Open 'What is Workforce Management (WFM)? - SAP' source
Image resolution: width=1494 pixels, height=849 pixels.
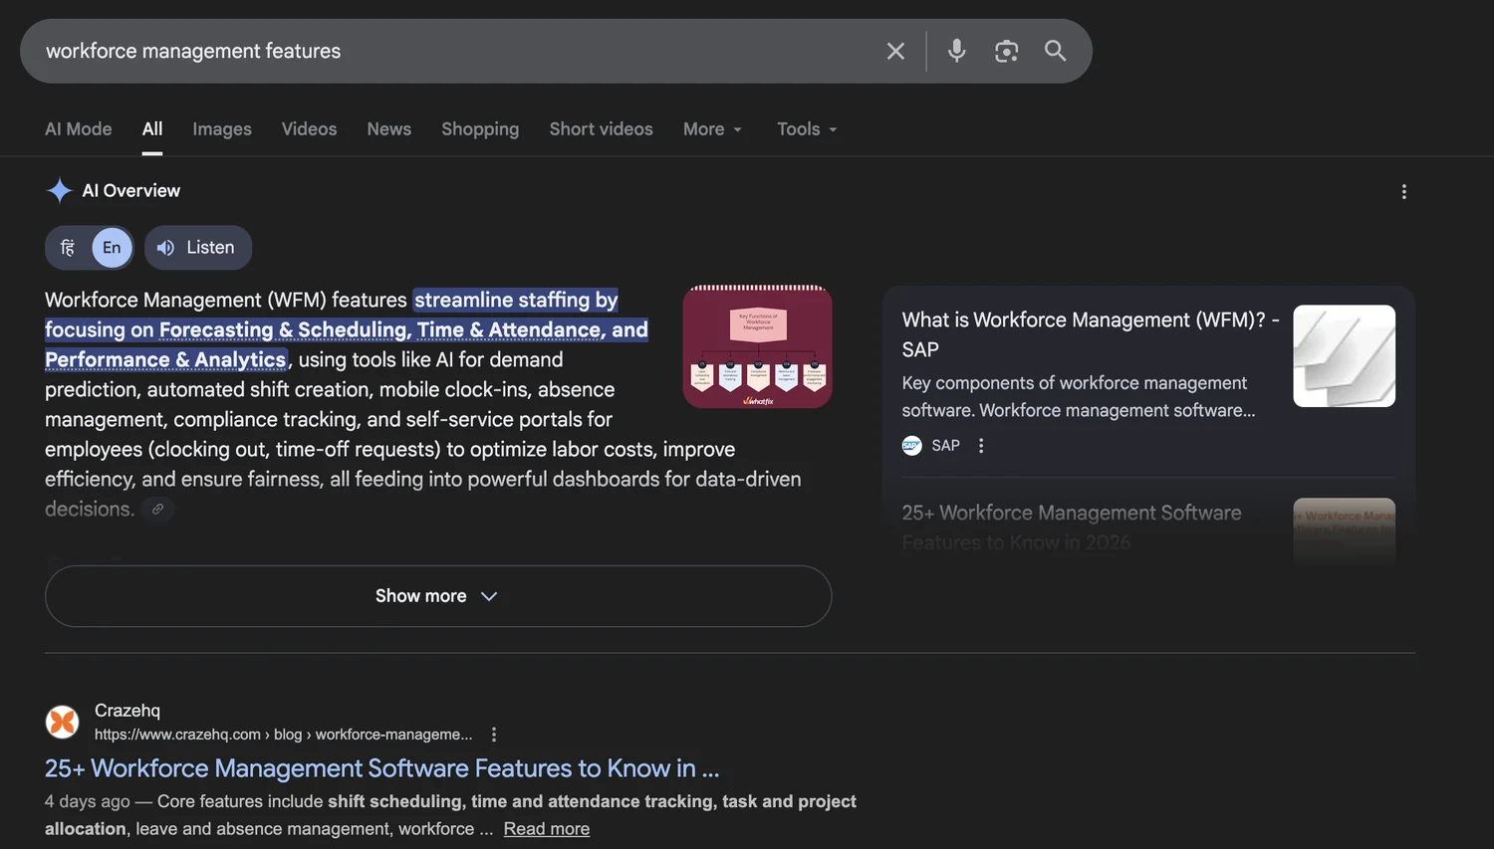(x=1091, y=334)
